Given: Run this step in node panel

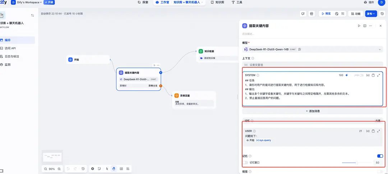Looking at the screenshot, I should 359,26.
